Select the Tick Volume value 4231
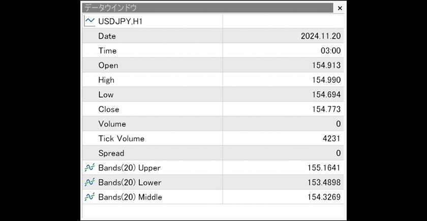 point(331,139)
